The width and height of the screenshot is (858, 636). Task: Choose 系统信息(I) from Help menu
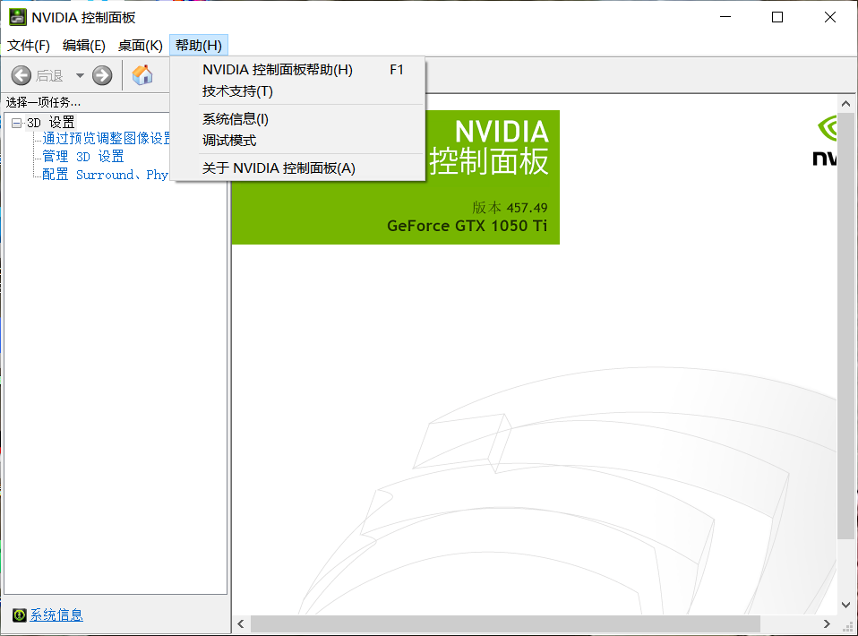pyautogui.click(x=297, y=119)
